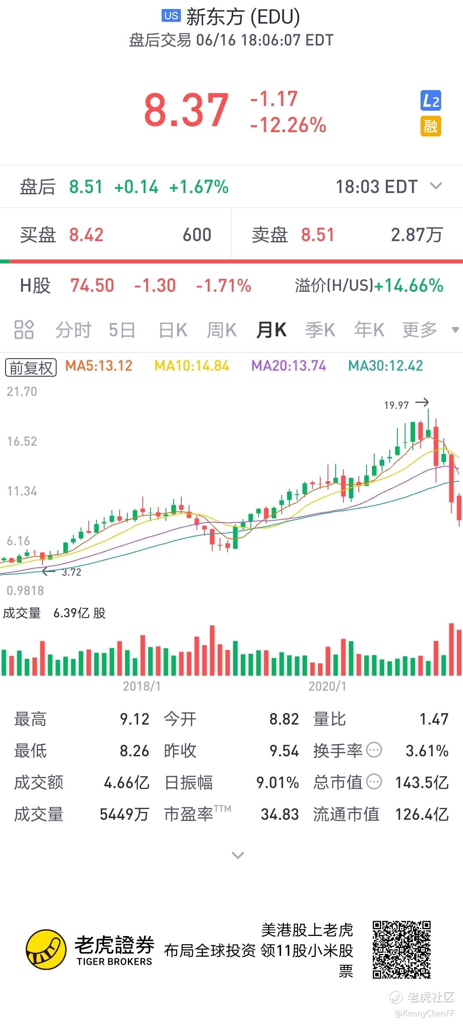Tap the 买盘 bid price 8.42

86,235
